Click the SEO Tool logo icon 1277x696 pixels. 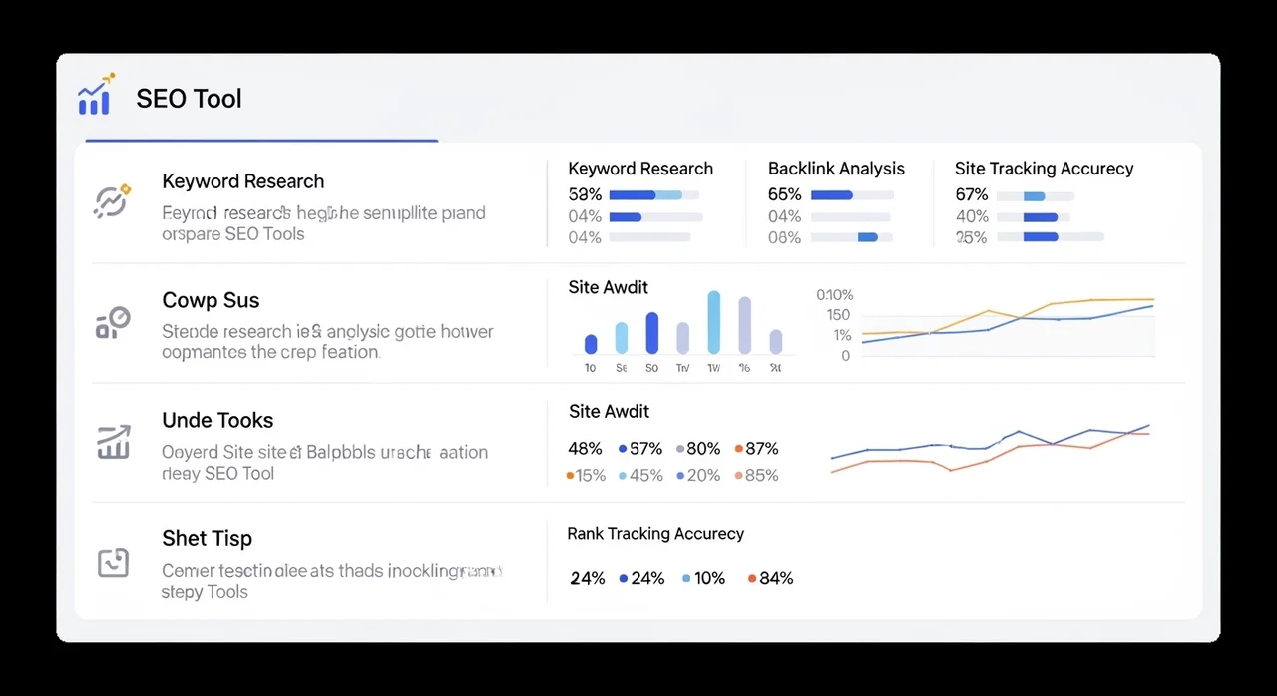point(96,95)
